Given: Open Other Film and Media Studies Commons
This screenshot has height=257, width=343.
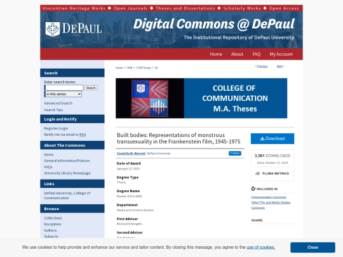Looking at the screenshot, I should coord(271,205).
